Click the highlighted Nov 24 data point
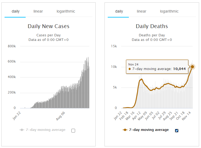201x148 pixels. (x=192, y=67)
